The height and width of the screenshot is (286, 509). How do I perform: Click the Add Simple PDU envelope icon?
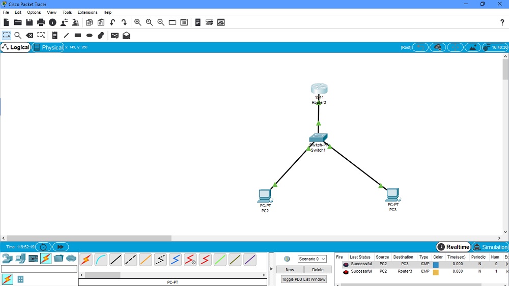click(x=115, y=35)
